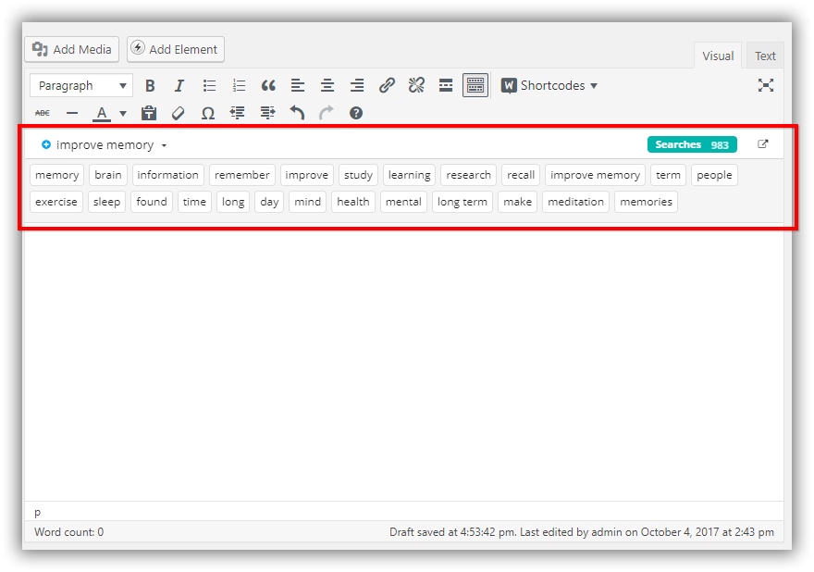Select the 'meditation' keyword tag
This screenshot has height=572, width=814.
click(x=575, y=202)
